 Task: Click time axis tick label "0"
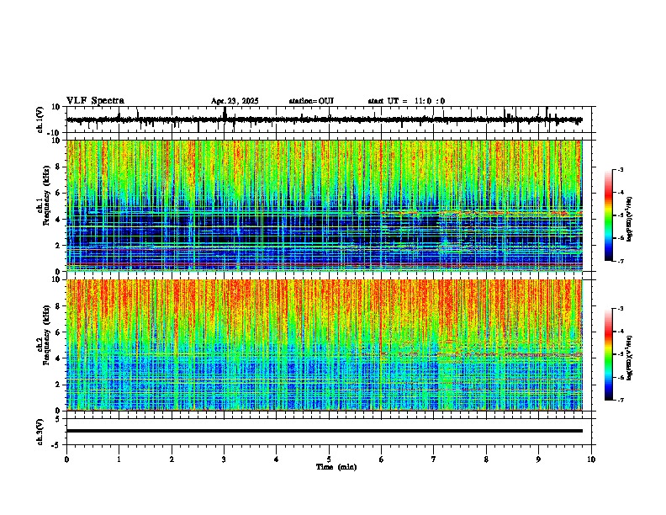point(66,459)
